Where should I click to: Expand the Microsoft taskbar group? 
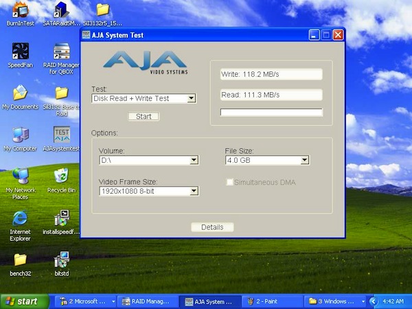(x=113, y=301)
